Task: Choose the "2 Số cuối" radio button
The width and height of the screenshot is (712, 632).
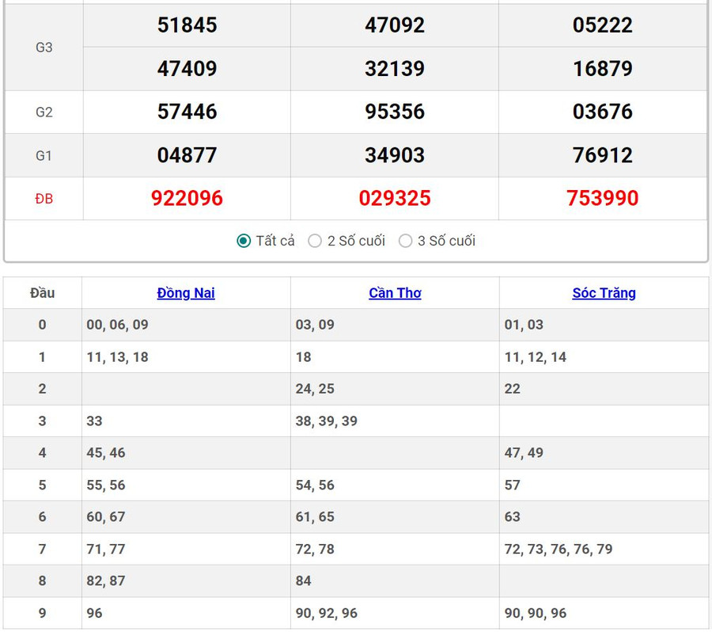Action: pos(315,241)
